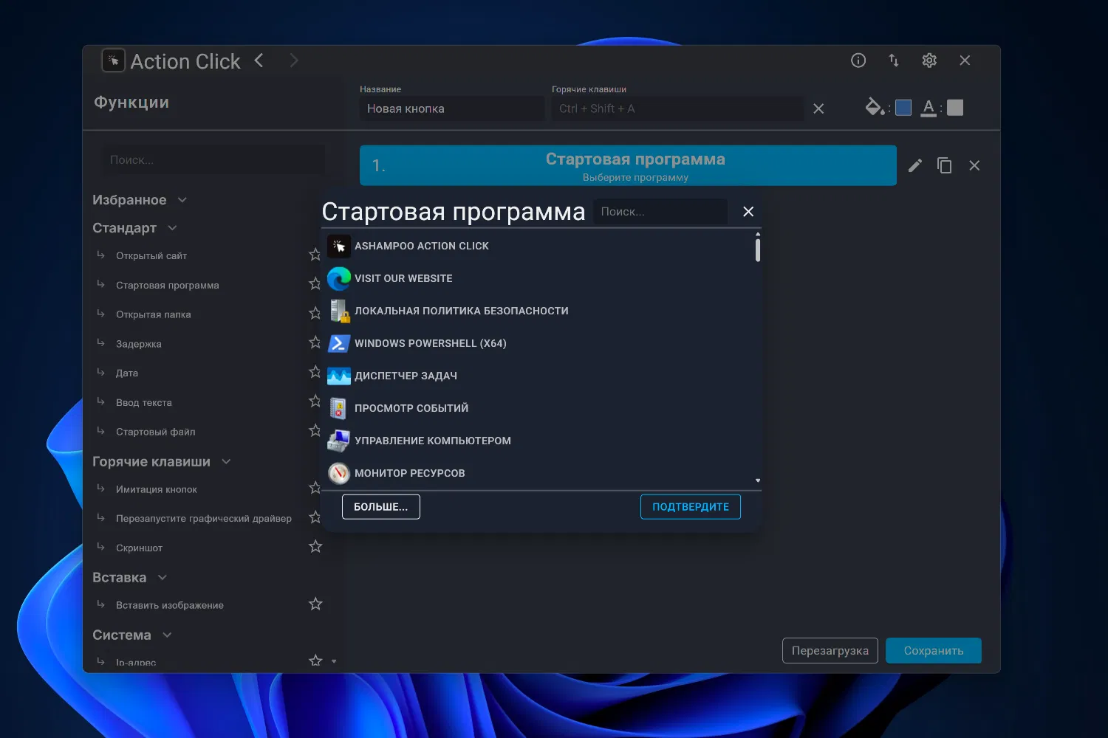Click program list scroll down arrow

tap(758, 480)
